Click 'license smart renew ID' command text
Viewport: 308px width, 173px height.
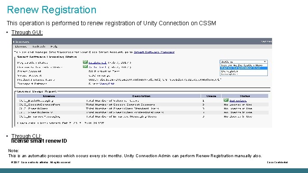pyautogui.click(x=39, y=141)
